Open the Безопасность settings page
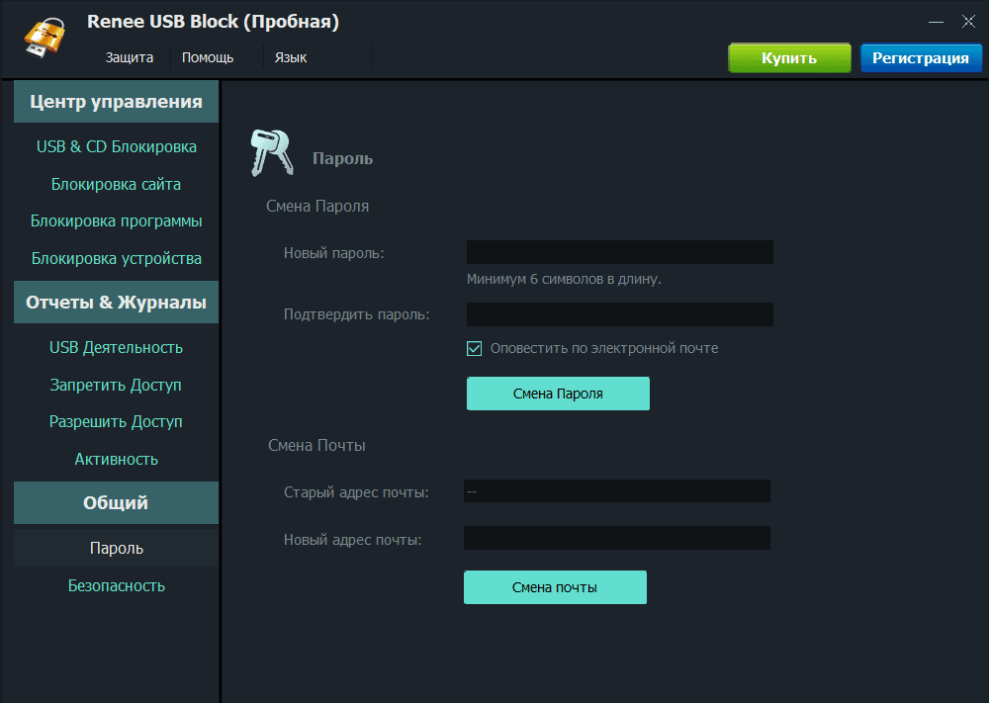This screenshot has width=989, height=703. (117, 585)
